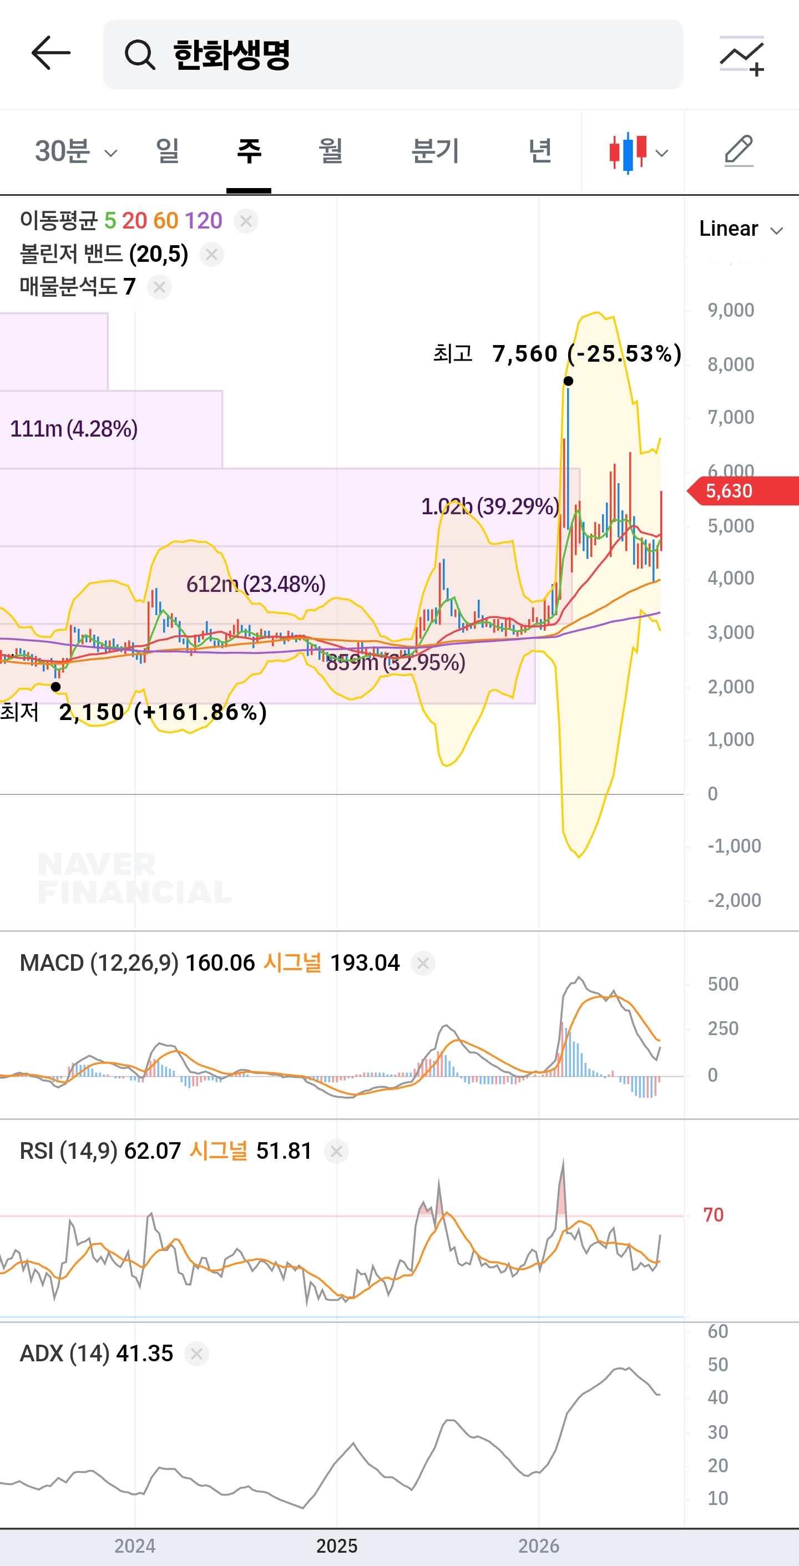The image size is (799, 1566).
Task: Open the ADX (14) settings
Action: pyautogui.click(x=64, y=1354)
